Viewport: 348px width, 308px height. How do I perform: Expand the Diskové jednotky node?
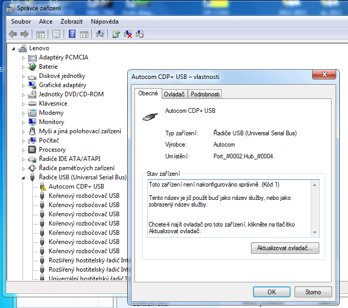coord(23,76)
